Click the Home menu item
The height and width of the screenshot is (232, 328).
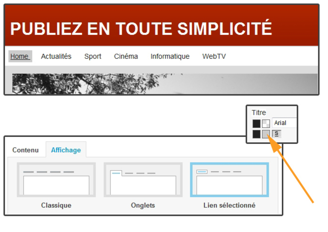coord(20,56)
